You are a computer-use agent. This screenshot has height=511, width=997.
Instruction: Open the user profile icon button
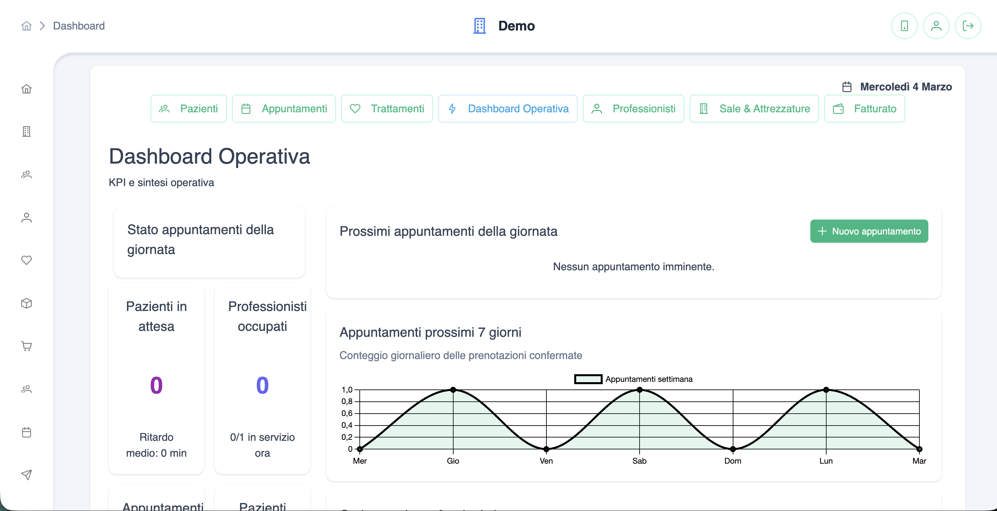pos(936,26)
